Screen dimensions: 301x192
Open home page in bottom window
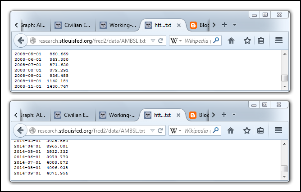tap(231, 131)
